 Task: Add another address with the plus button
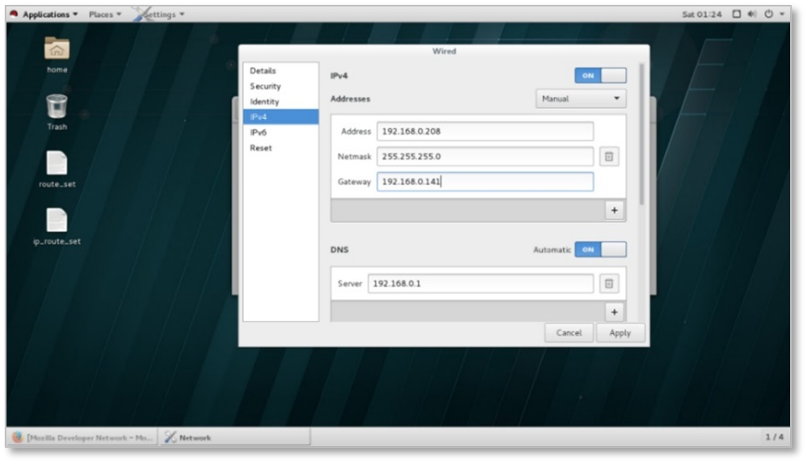(x=613, y=211)
